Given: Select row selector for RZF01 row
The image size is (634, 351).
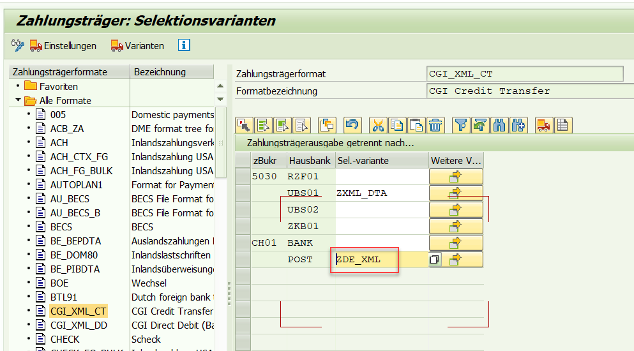Looking at the screenshot, I should [243, 176].
